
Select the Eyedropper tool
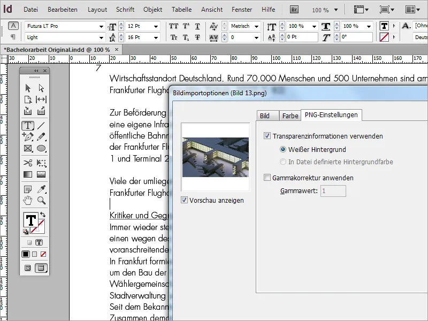(x=41, y=189)
